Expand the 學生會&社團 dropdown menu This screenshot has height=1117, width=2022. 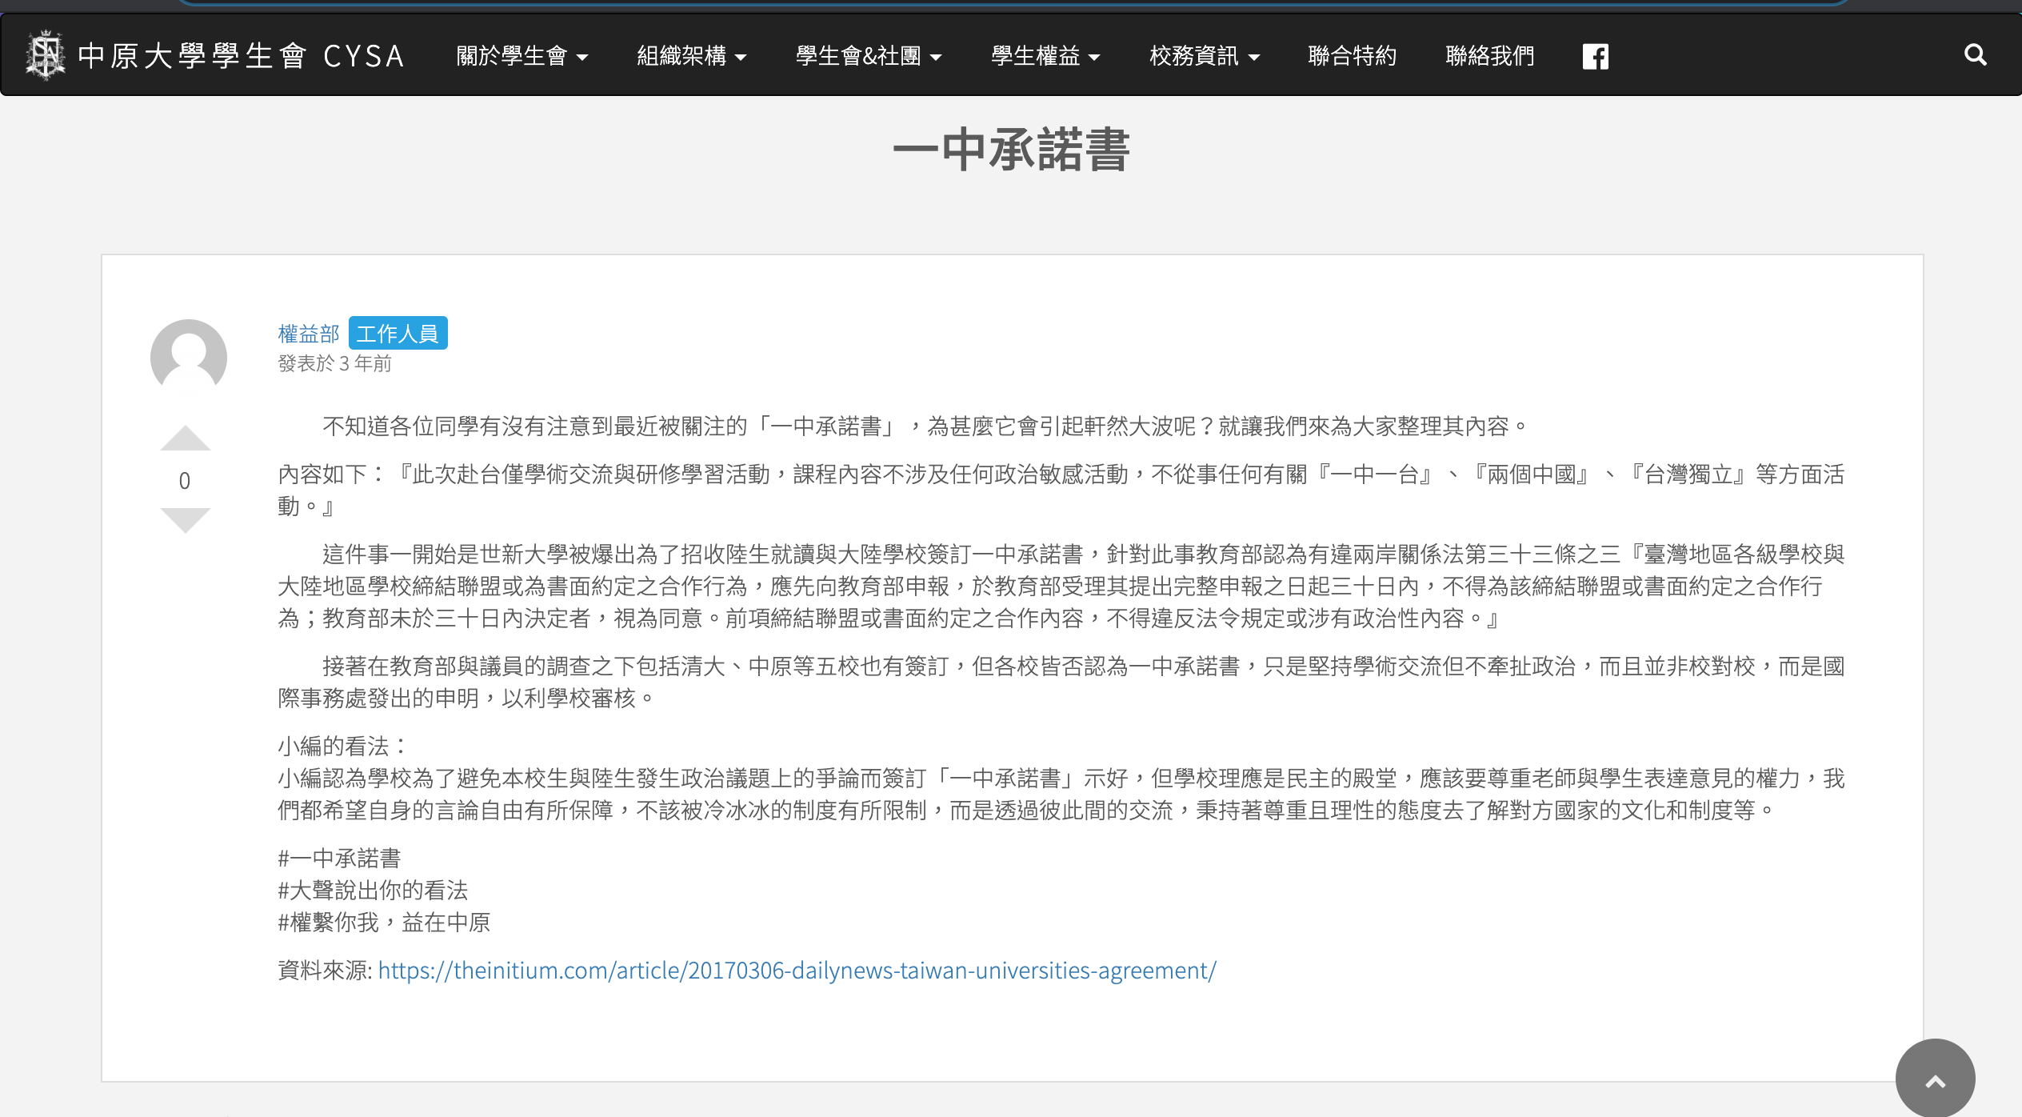pyautogui.click(x=868, y=56)
